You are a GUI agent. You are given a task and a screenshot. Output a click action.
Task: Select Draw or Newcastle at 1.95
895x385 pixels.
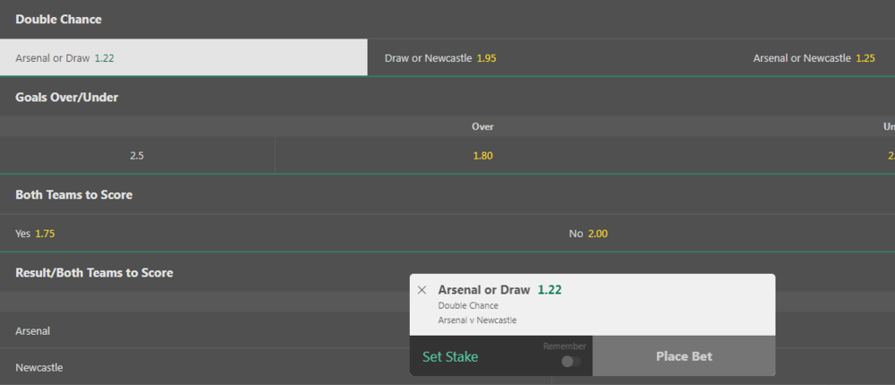click(x=440, y=58)
